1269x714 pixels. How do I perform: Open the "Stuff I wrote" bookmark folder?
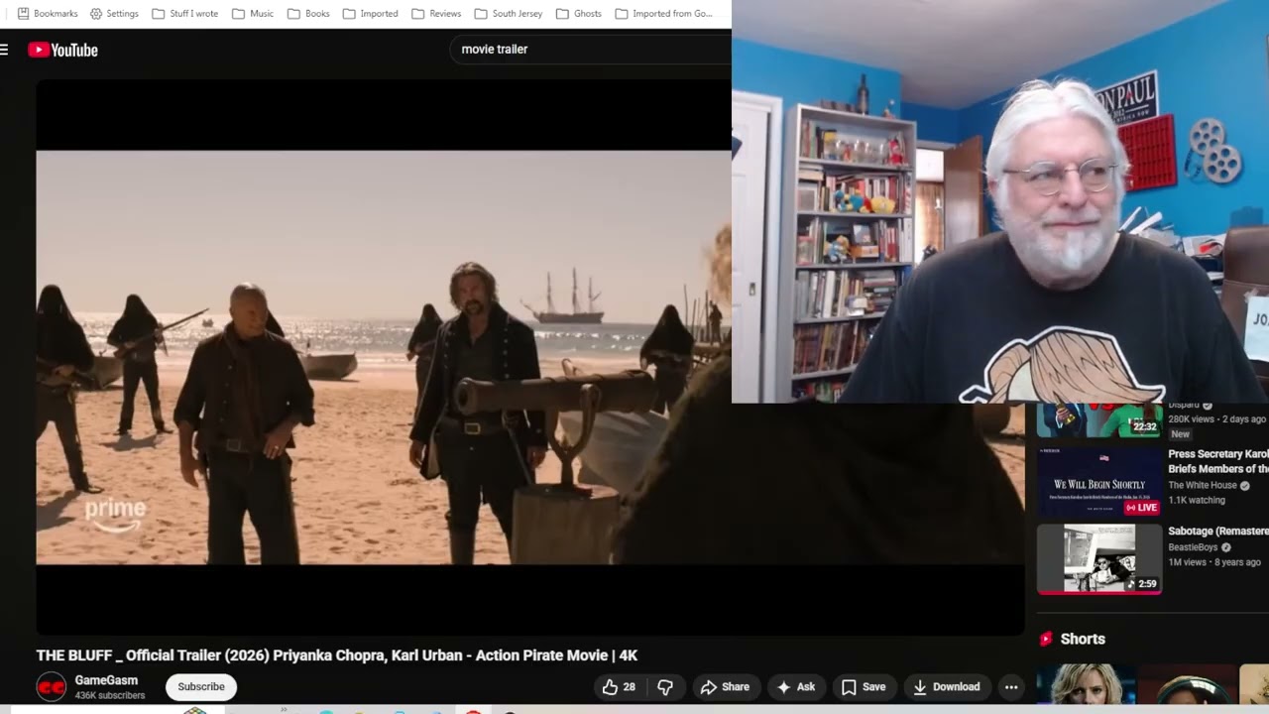pyautogui.click(x=184, y=14)
